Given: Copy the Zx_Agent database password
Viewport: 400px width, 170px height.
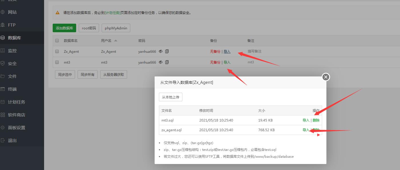Looking at the screenshot, I should [x=167, y=51].
